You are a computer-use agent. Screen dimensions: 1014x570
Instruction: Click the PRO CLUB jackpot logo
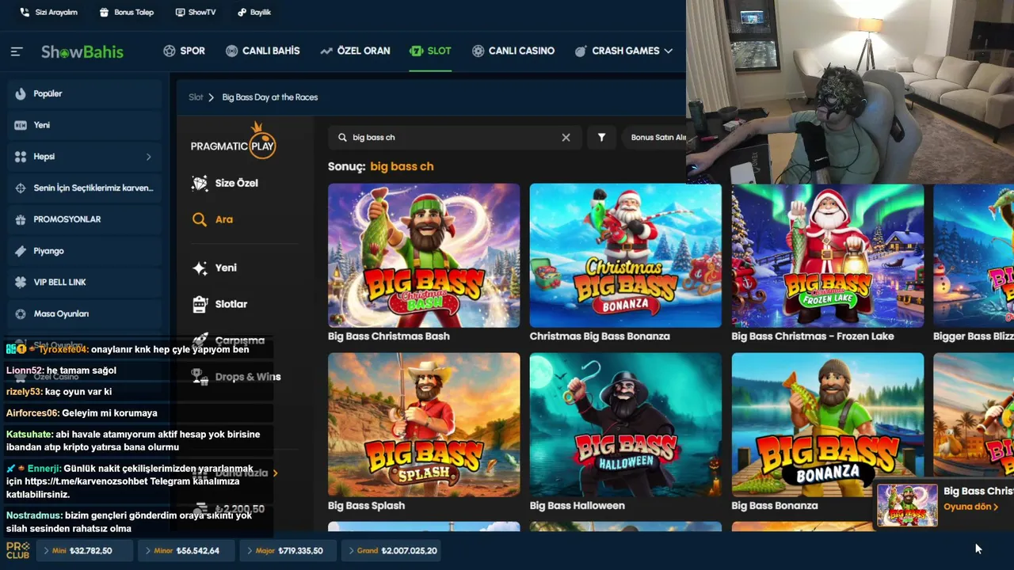coord(17,550)
